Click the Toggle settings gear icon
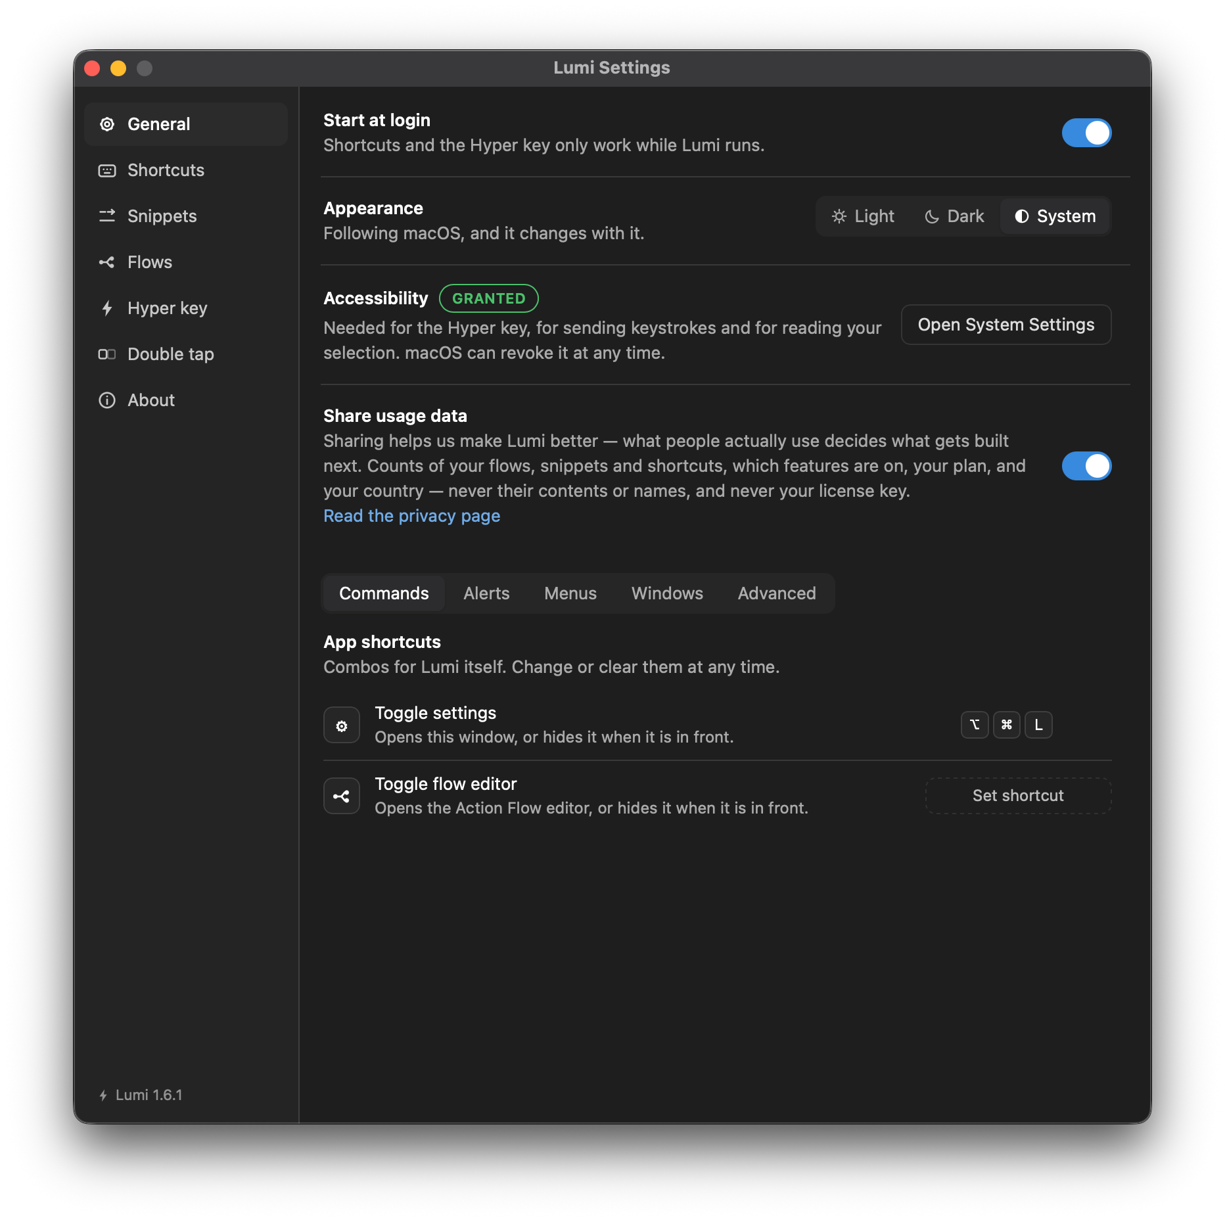Viewport: 1225px width, 1221px height. tap(342, 726)
